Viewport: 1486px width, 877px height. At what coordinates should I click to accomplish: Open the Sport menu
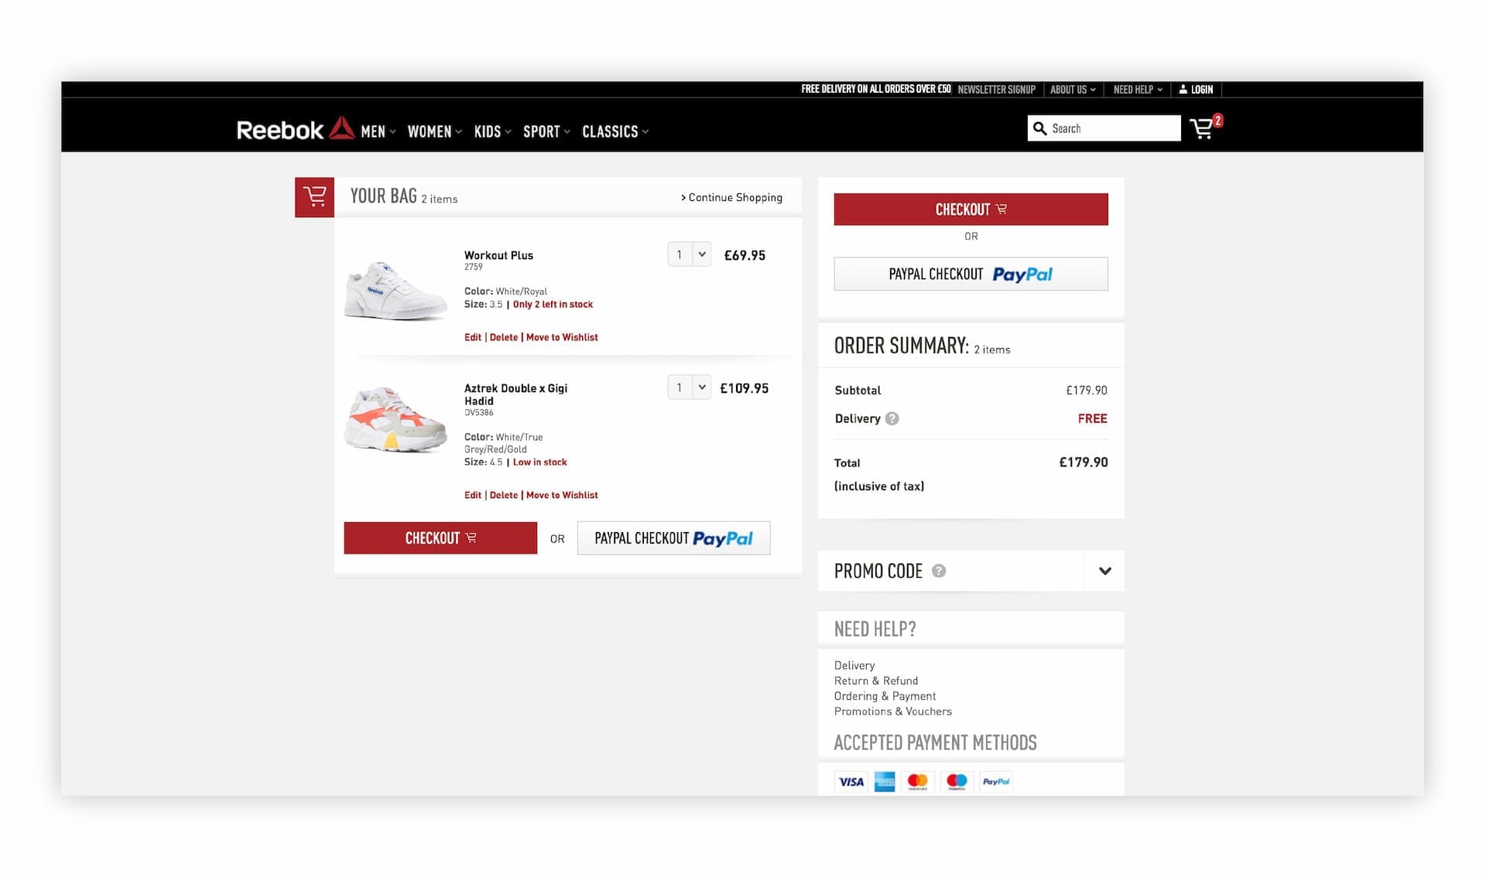click(546, 131)
